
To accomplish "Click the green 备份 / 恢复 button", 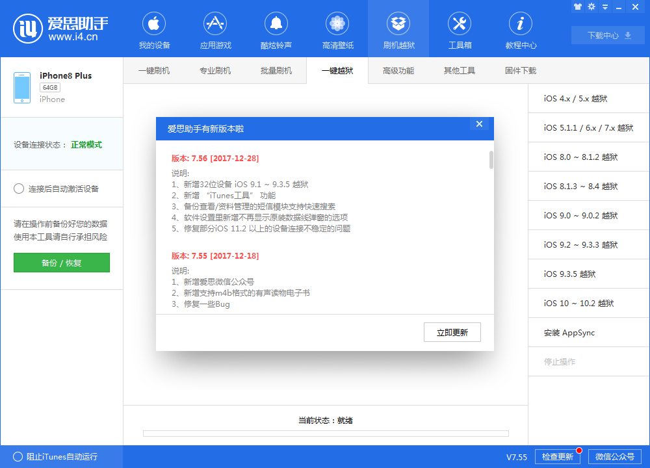I will coord(61,263).
